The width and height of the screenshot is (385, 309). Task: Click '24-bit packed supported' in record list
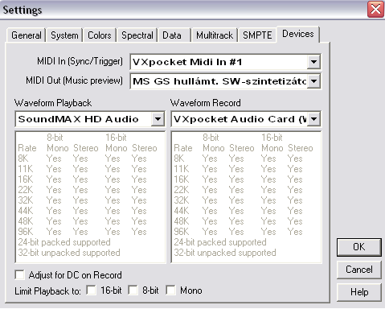pos(220,242)
